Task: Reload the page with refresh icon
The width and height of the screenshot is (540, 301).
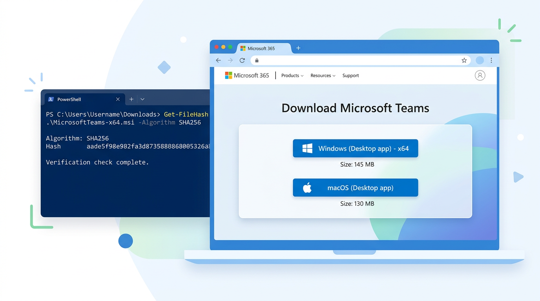Action: (x=242, y=60)
